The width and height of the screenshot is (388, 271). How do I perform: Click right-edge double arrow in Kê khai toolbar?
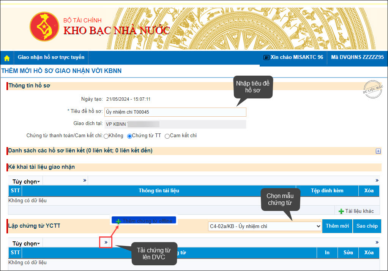pyautogui.click(x=377, y=180)
